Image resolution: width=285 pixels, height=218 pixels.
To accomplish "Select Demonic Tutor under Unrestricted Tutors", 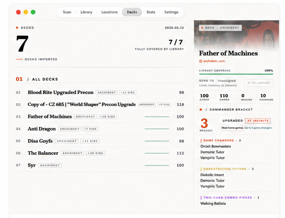I will coord(213,181).
